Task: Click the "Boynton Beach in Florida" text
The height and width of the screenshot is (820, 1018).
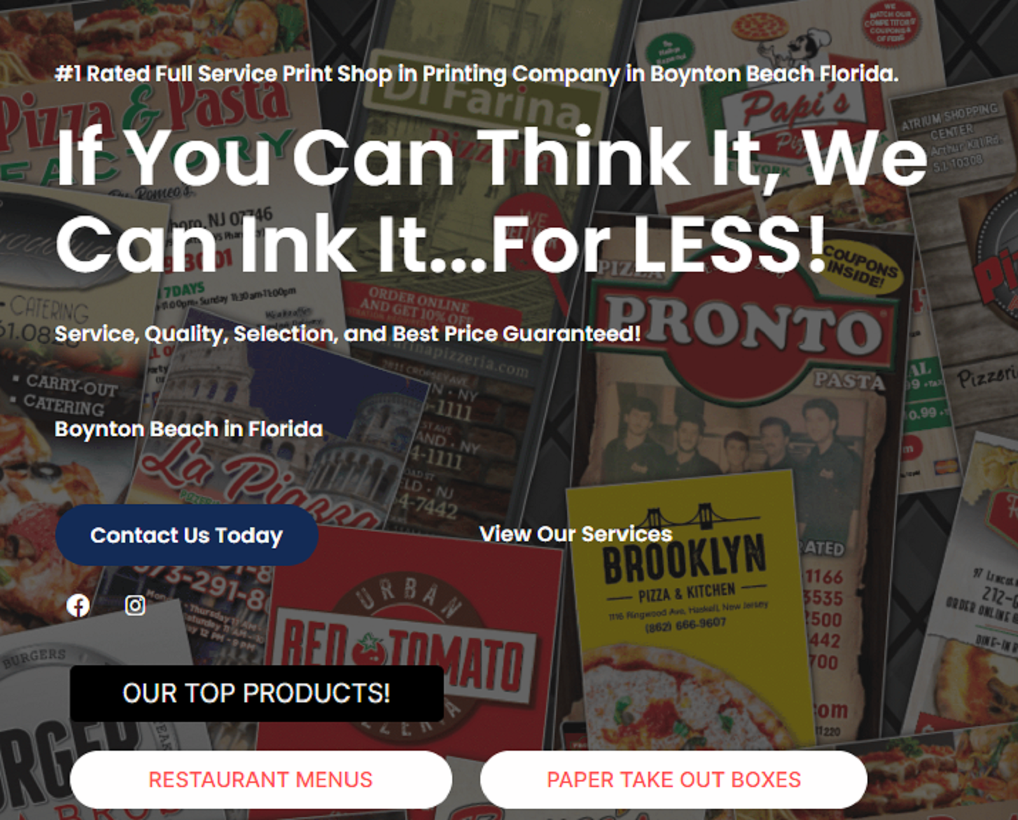Action: (x=189, y=429)
